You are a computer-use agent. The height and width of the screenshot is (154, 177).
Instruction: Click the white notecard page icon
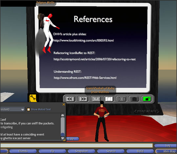(x=109, y=99)
